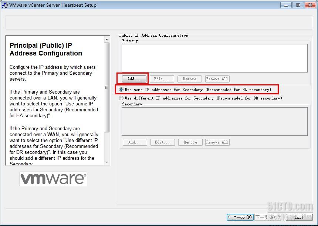
Task: Click Remove All under the Primary list
Action: [217, 79]
